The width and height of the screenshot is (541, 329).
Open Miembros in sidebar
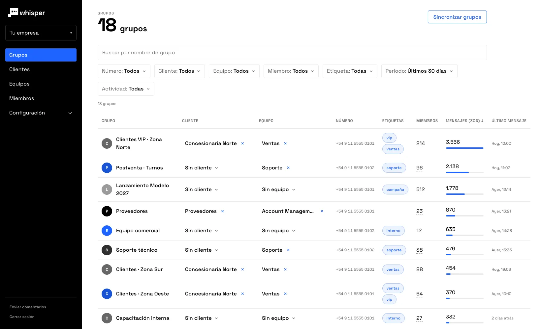(41, 98)
